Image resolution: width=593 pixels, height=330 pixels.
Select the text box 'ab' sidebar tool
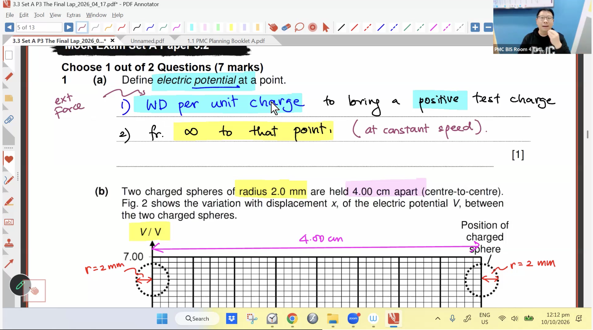(9, 222)
